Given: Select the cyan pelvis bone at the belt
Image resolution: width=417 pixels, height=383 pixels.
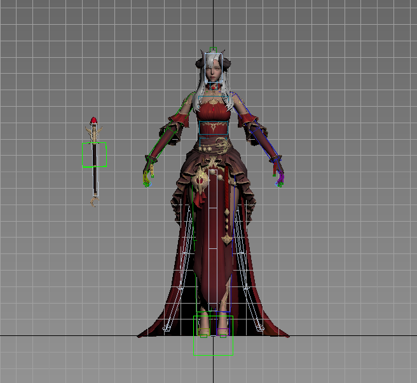Looking at the screenshot, I should [x=214, y=142].
